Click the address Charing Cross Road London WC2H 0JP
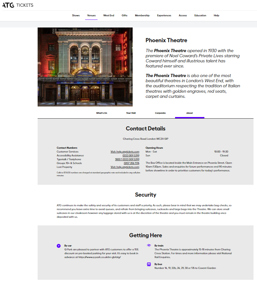 point(145,139)
